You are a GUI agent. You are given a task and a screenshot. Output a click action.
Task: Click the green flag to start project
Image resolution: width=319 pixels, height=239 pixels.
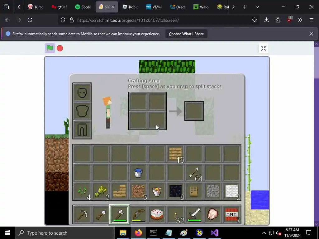coord(50,48)
